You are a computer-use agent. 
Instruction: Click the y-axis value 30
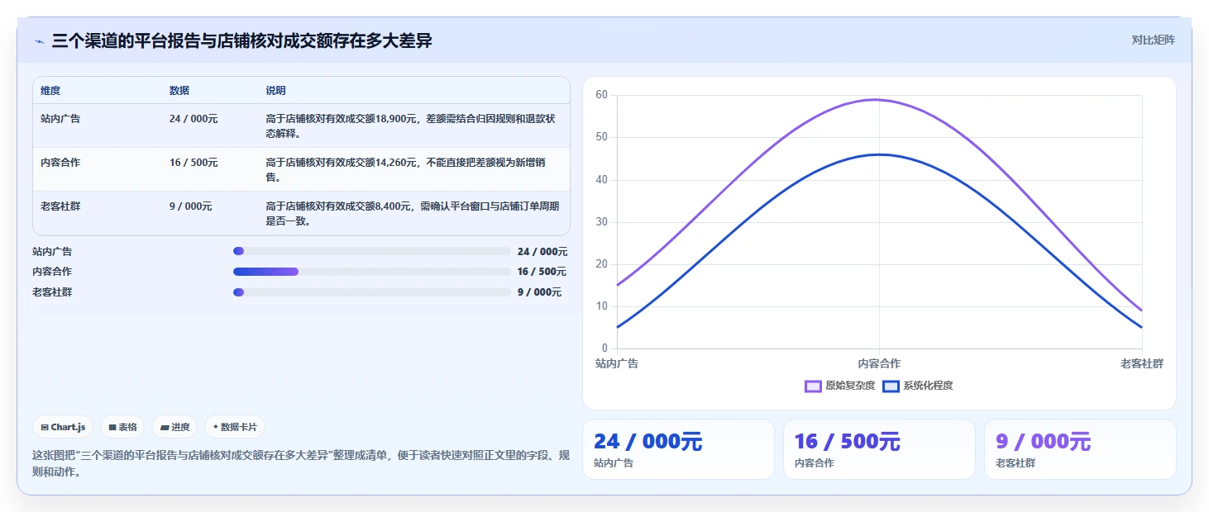(601, 222)
